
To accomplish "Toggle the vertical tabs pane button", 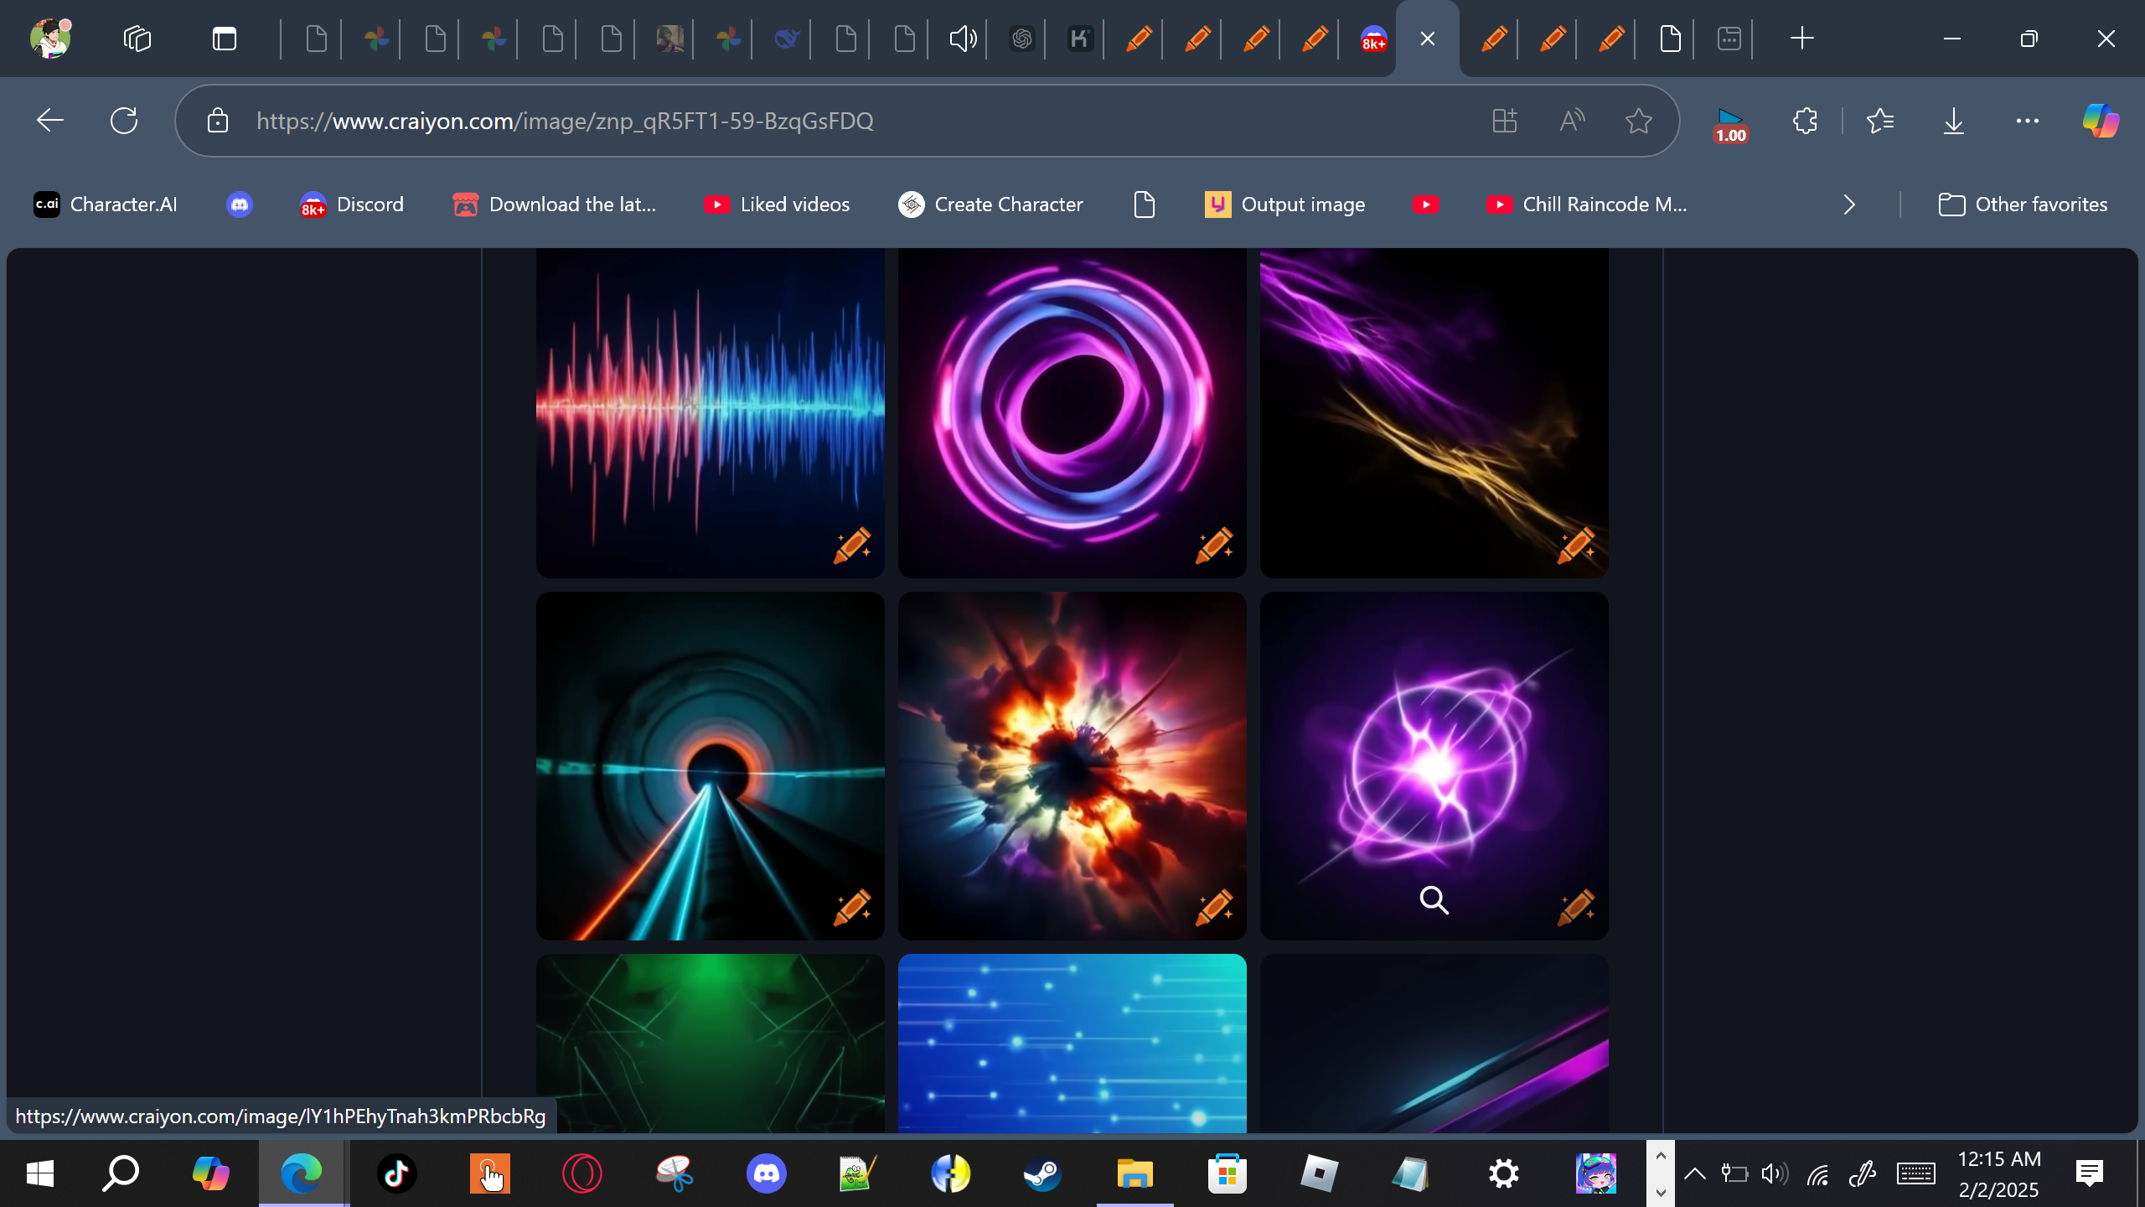I will [x=224, y=39].
